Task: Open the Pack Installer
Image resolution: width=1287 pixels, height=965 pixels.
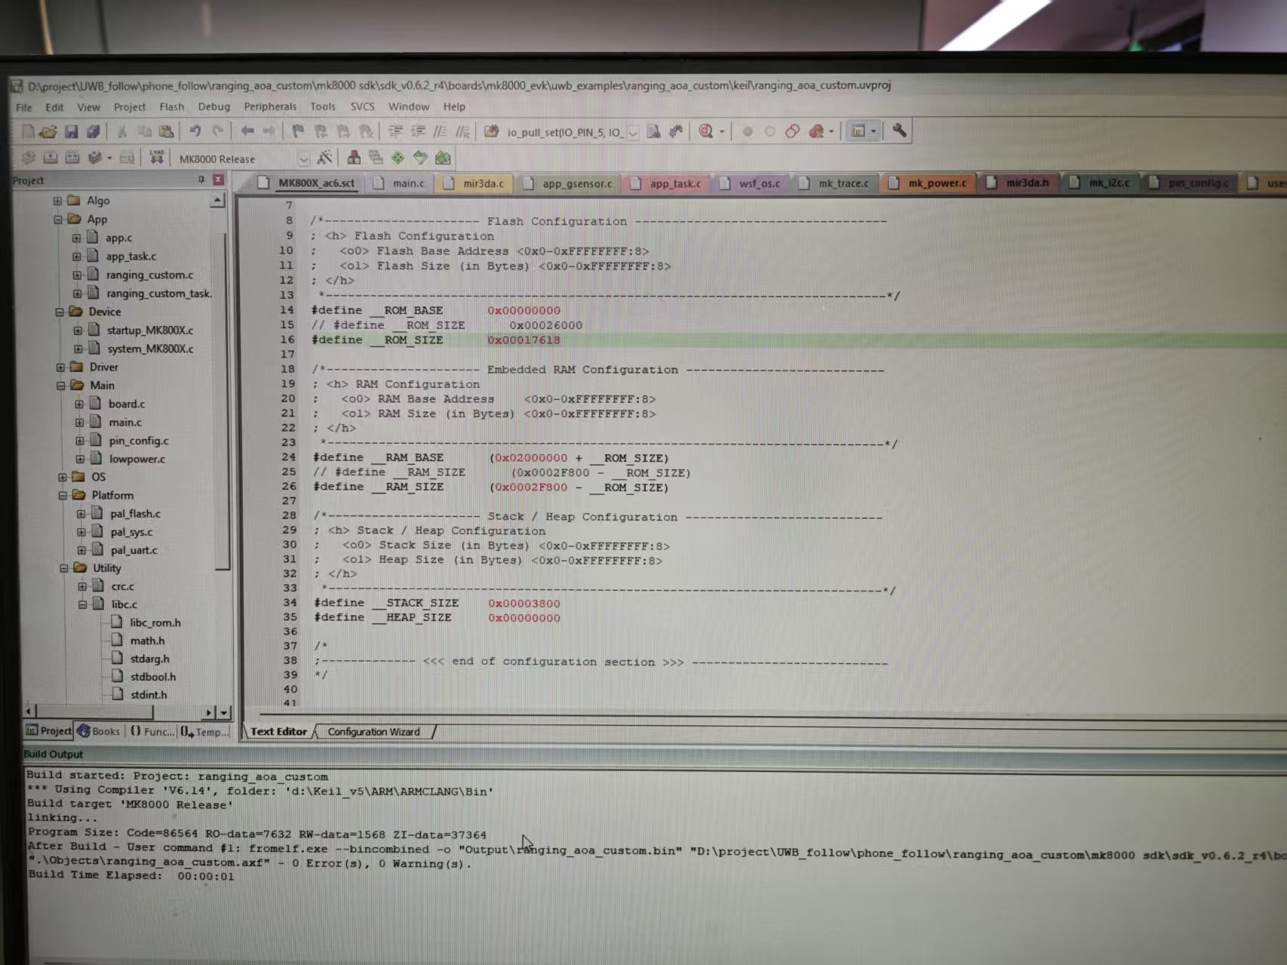Action: [x=443, y=158]
